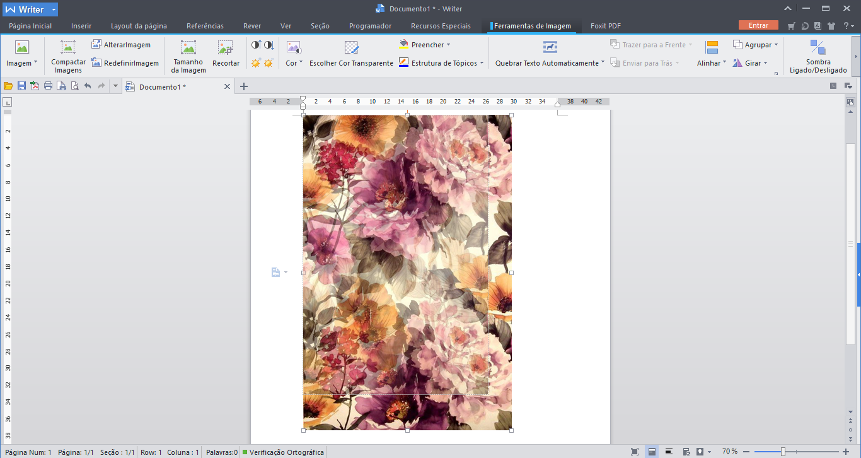Click the Verificação Ortográfica status indicator
861x458 pixels.
pos(284,452)
